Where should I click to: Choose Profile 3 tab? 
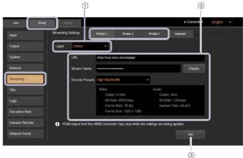pyautogui.click(x=154, y=34)
